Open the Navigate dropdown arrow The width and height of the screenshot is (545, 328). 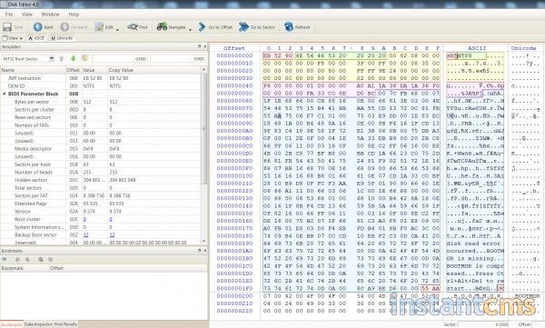[190, 29]
